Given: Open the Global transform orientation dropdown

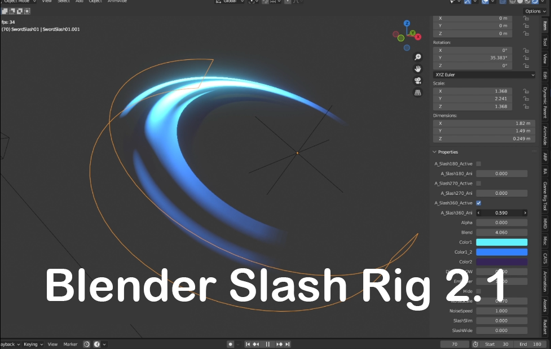Looking at the screenshot, I should point(230,2).
